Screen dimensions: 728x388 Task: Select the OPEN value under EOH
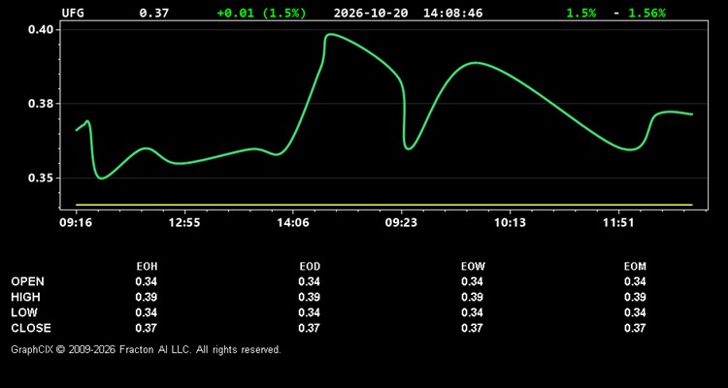147,281
